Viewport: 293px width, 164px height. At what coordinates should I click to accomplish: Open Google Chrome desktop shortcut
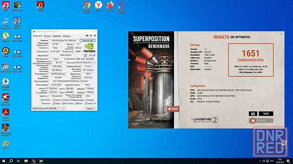point(87,7)
